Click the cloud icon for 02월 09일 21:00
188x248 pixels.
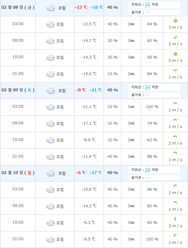[50, 157]
